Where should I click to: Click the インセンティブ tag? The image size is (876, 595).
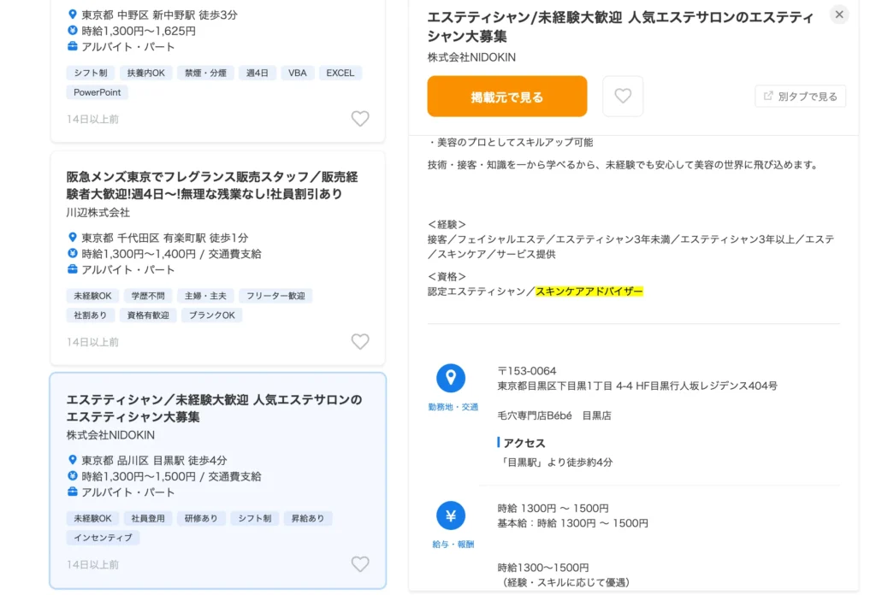[103, 538]
